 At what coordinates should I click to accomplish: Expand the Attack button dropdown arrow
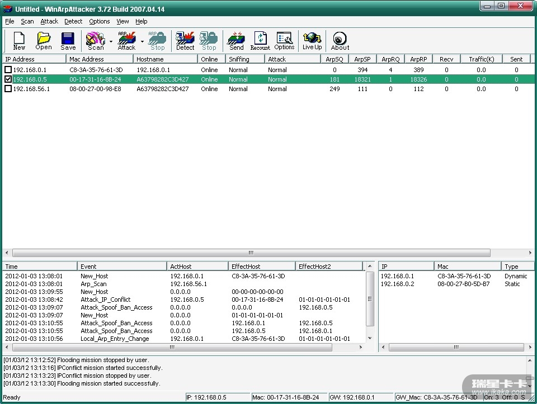(142, 41)
